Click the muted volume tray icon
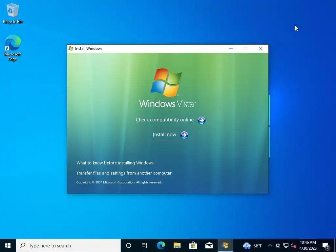Image resolution: width=336 pixels, height=252 pixels. click(293, 246)
